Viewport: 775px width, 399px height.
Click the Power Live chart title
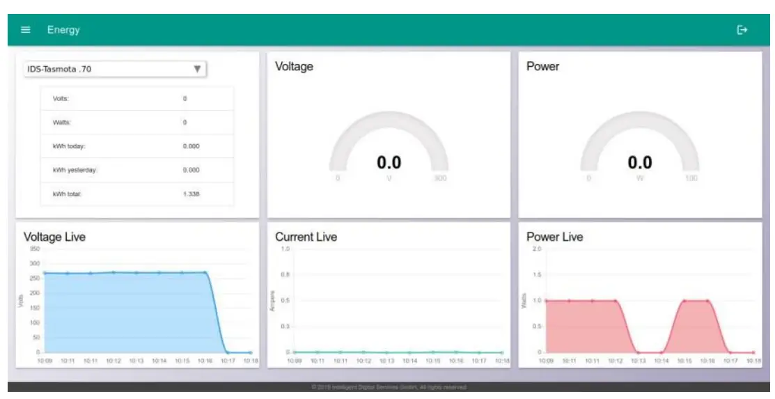click(x=554, y=237)
